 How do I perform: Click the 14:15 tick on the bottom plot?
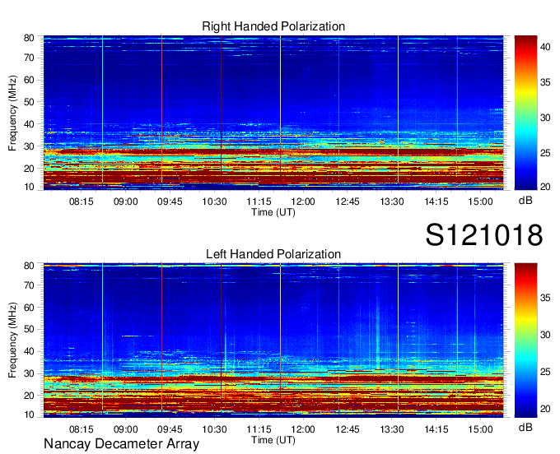pos(436,429)
